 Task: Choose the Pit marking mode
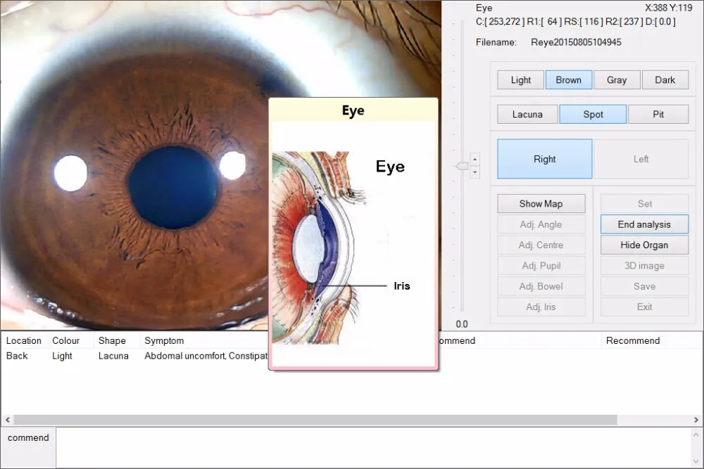pyautogui.click(x=658, y=114)
